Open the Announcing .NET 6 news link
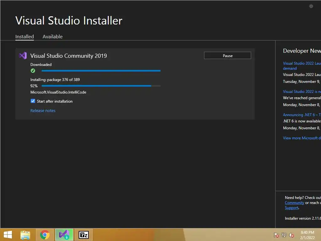Screen dimensions: 321x241 (x=302, y=115)
